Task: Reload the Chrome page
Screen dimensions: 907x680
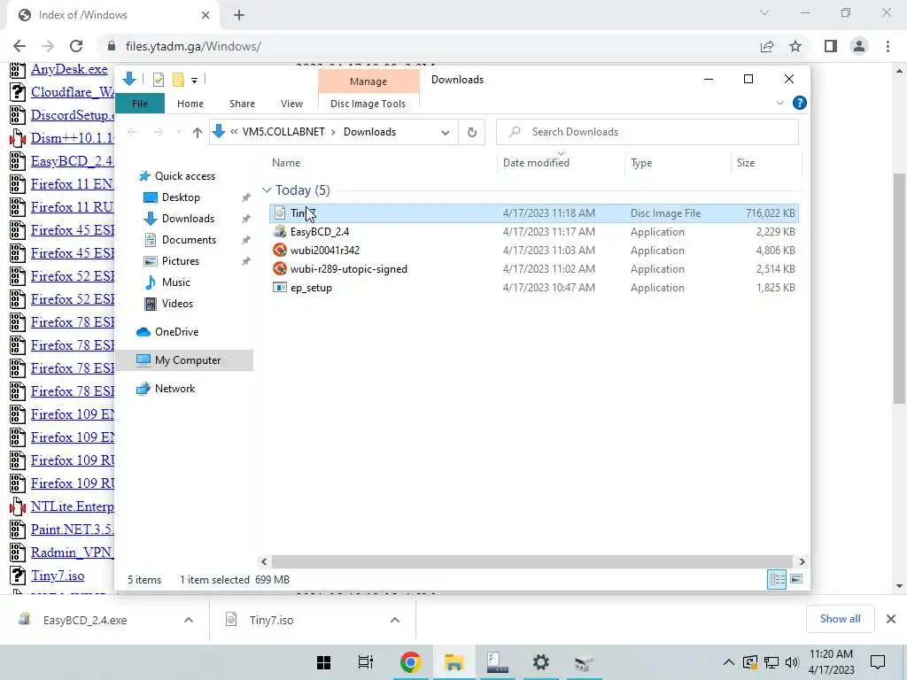Action: tap(76, 46)
